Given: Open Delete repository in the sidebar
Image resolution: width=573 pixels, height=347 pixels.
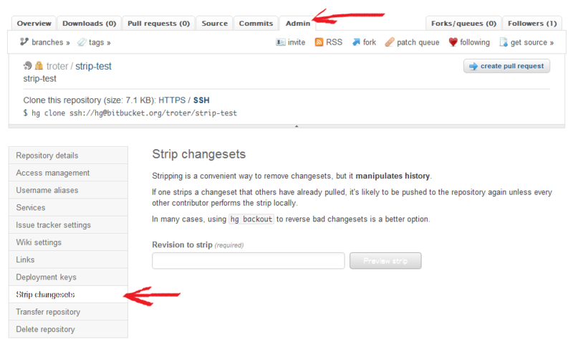Looking at the screenshot, I should (x=68, y=329).
